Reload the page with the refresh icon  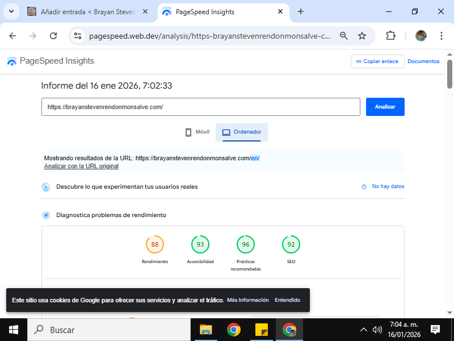[53, 36]
